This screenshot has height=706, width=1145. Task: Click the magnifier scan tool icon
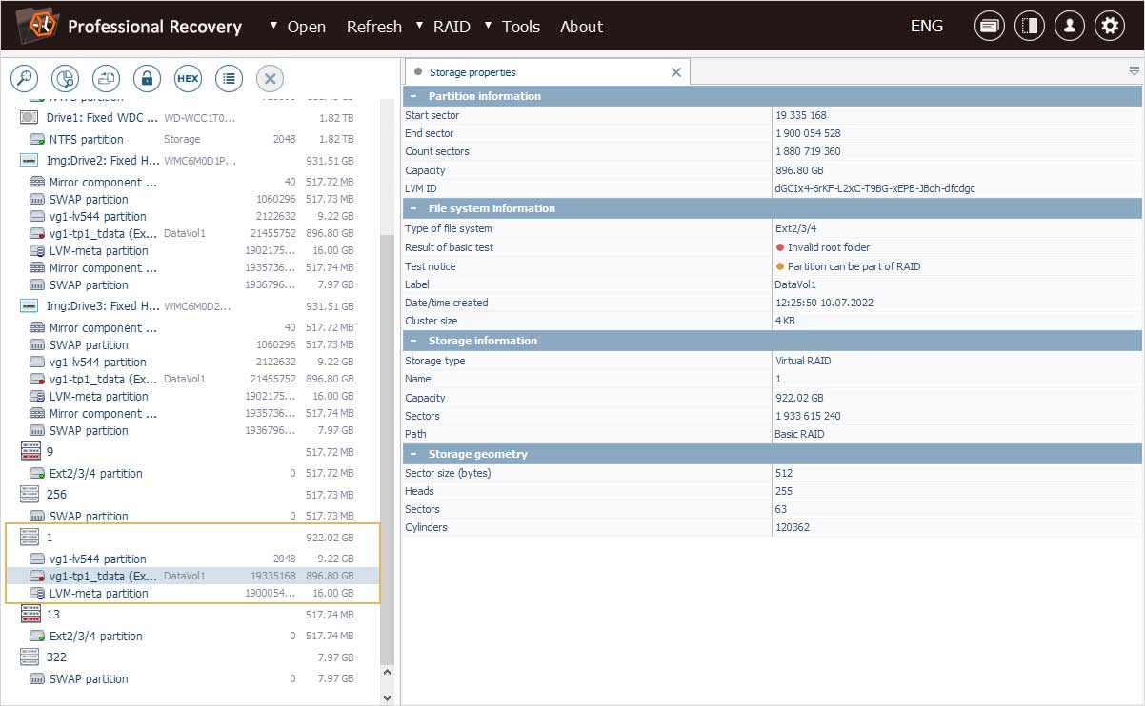click(23, 78)
